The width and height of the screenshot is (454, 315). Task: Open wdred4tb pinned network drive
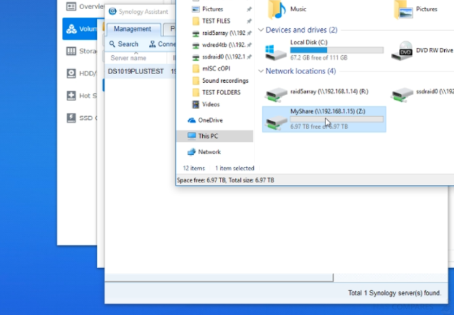[x=224, y=45]
